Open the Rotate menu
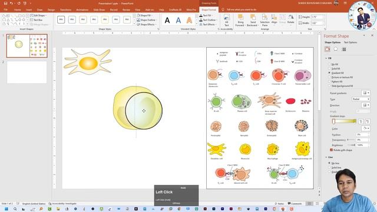377x212 pixels. pyautogui.click(x=290, y=19)
